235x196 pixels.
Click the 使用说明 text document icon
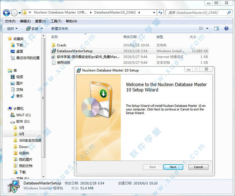[54, 62]
